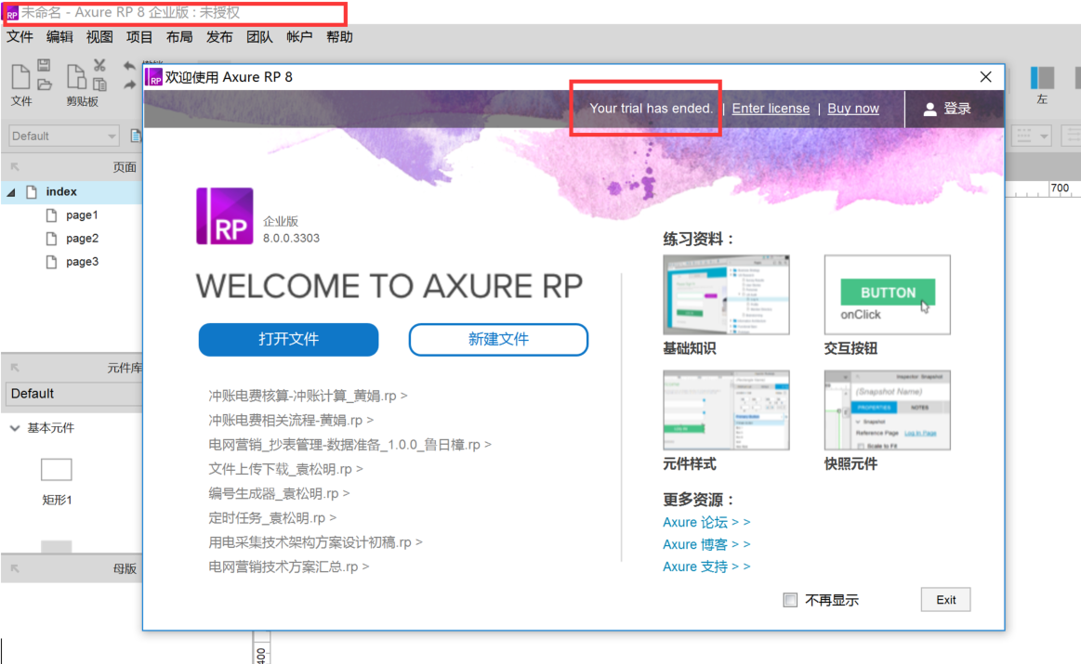Screen dimensions: 1081x664
Task: Open the 视图 menu
Action: [99, 36]
